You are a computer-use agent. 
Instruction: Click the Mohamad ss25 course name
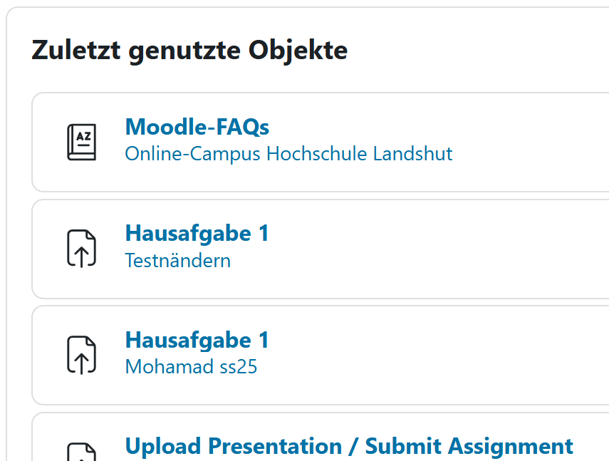point(191,366)
